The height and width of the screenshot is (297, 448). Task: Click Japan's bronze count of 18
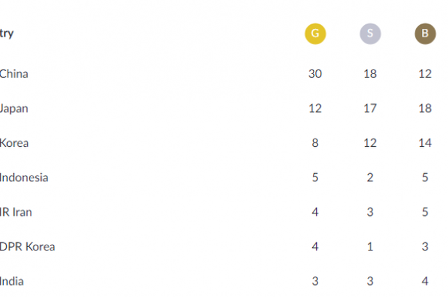tap(425, 109)
